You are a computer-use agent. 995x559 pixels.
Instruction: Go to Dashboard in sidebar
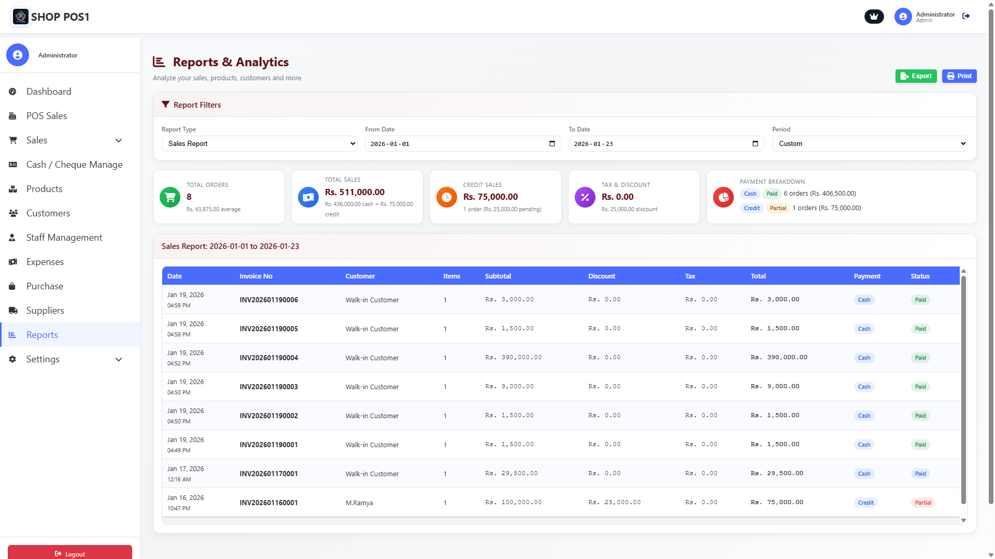[x=49, y=92]
